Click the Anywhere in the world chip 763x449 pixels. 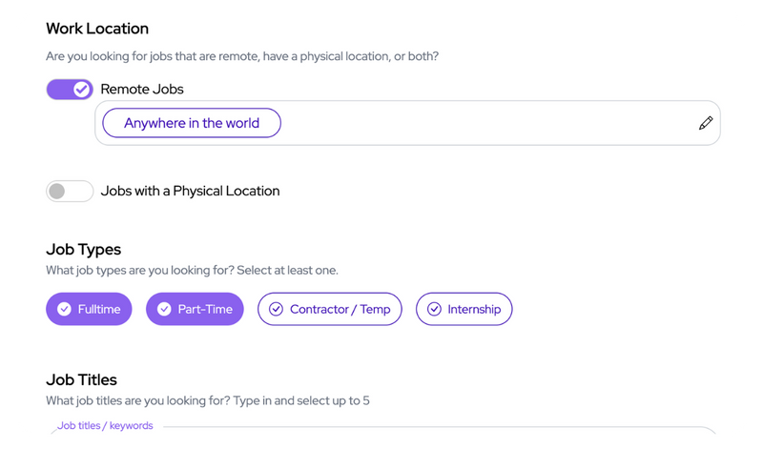192,123
